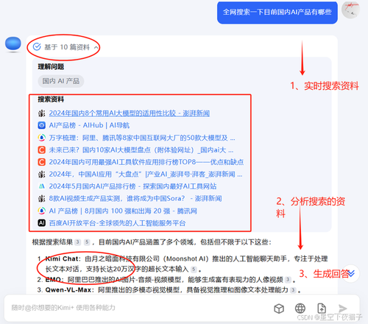This screenshot has width=368, height=324.
Task: Click the orange C icon beside 2024年国内可用最强AI工具
Action: tap(41, 162)
